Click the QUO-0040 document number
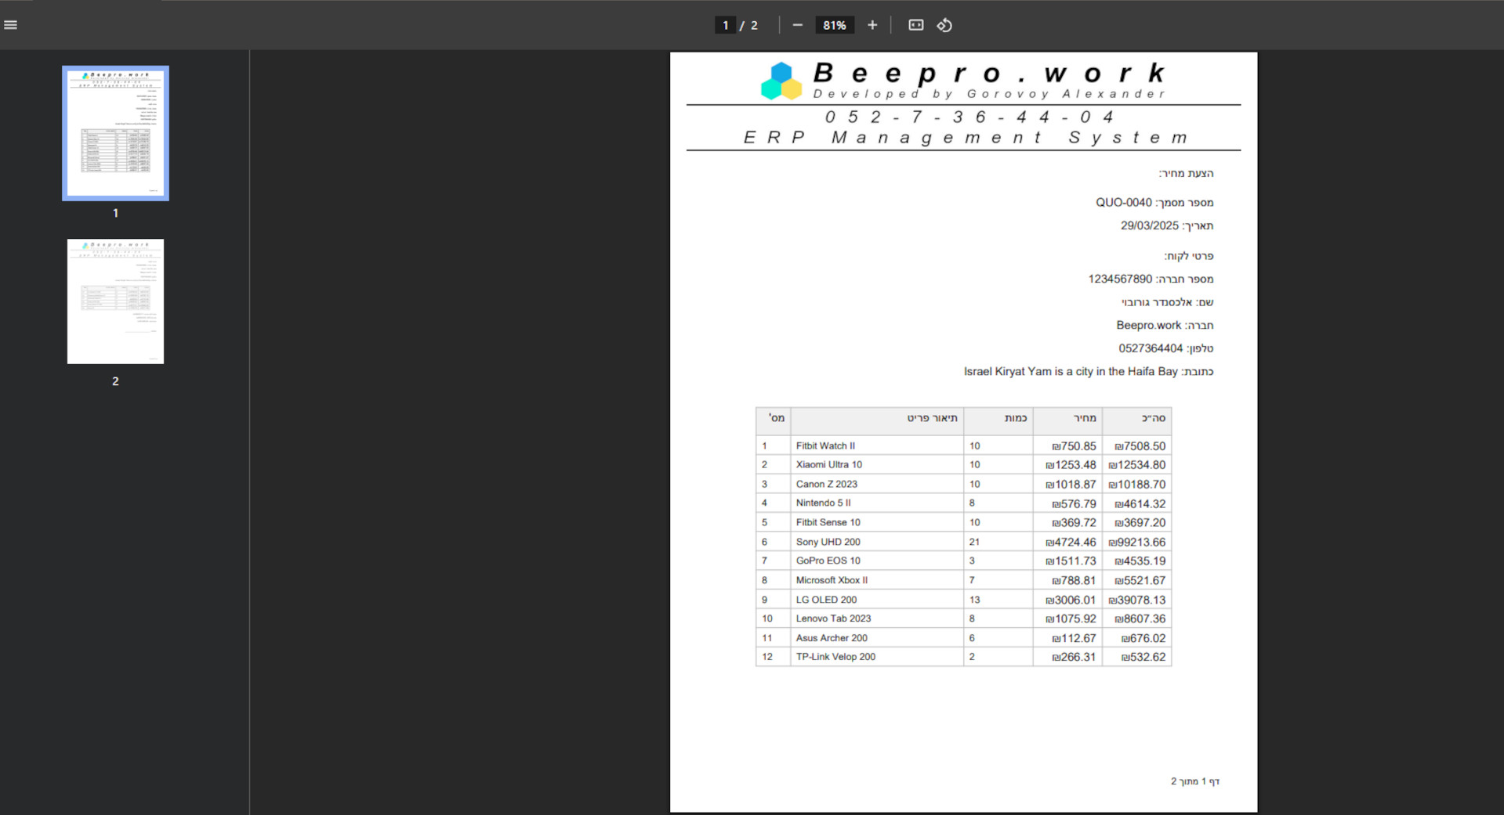 (x=1123, y=203)
